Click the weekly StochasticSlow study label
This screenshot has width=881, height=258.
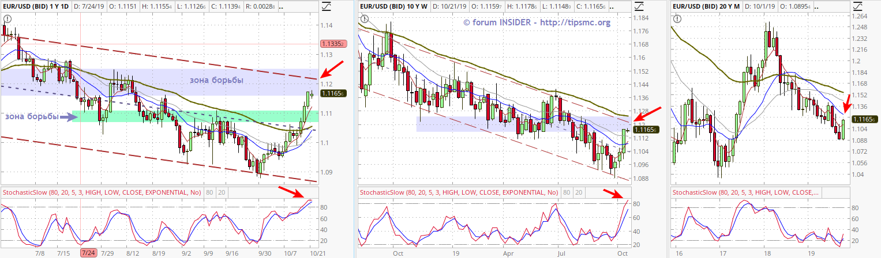pyautogui.click(x=459, y=192)
